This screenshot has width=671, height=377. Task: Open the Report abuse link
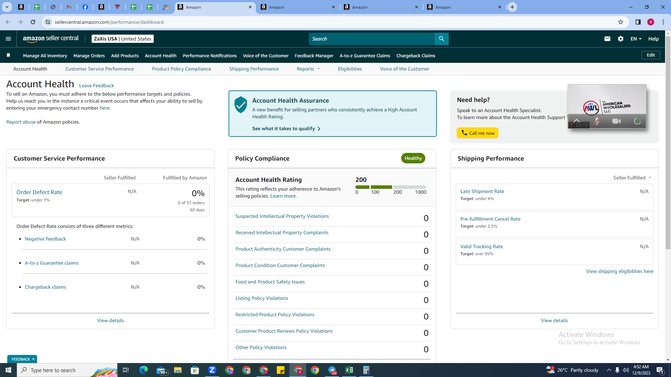pos(21,122)
